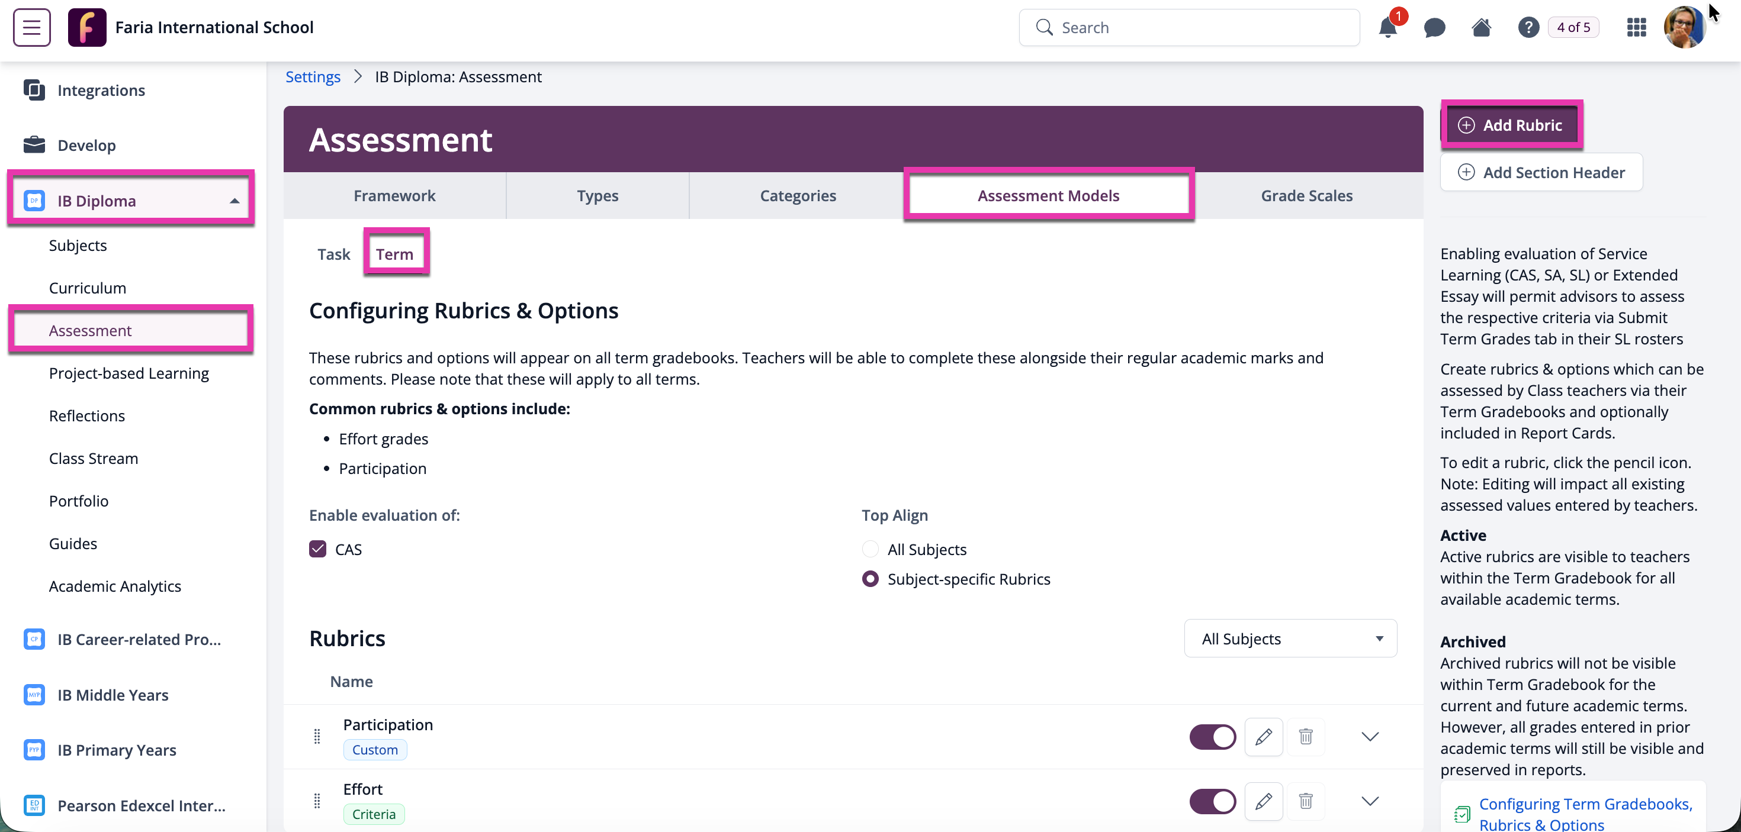Click the search magnifier icon
The image size is (1741, 832).
1043,27
